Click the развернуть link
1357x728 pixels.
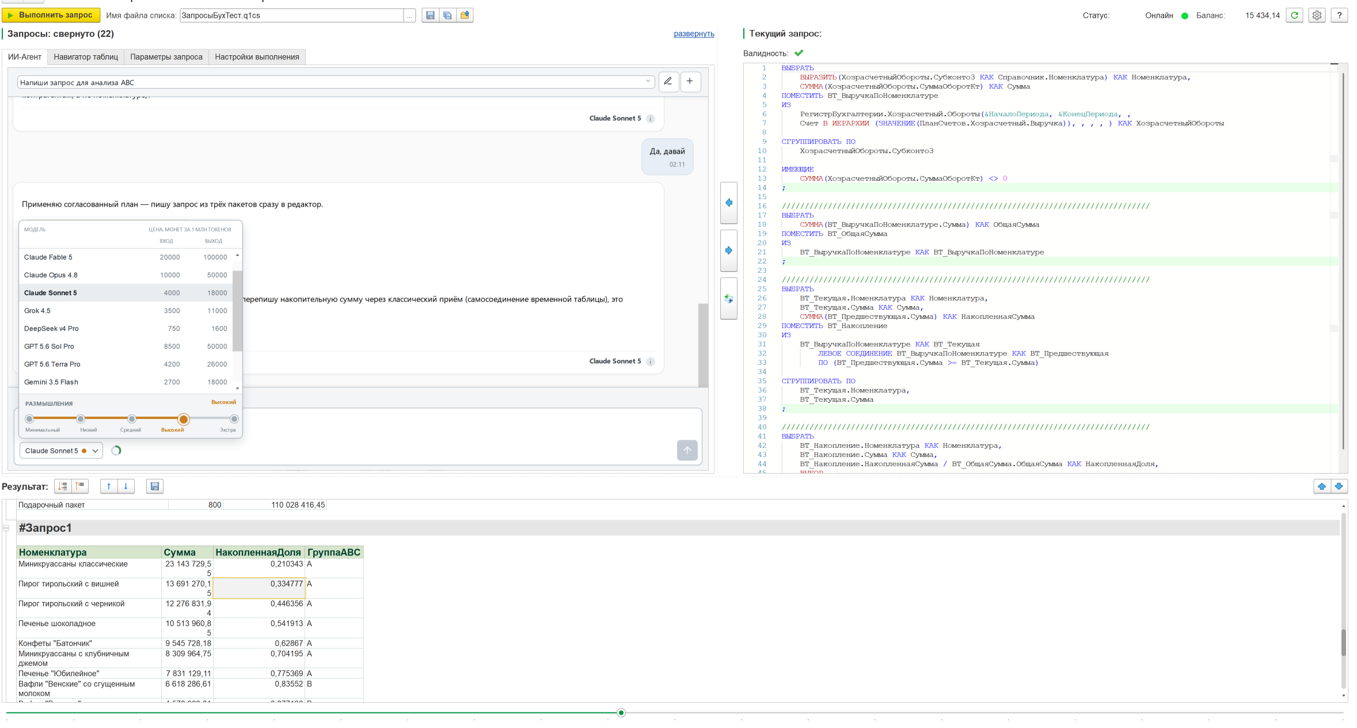(694, 34)
